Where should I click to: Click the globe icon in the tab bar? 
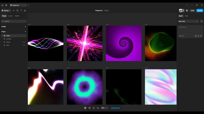pyautogui.click(x=6, y=5)
